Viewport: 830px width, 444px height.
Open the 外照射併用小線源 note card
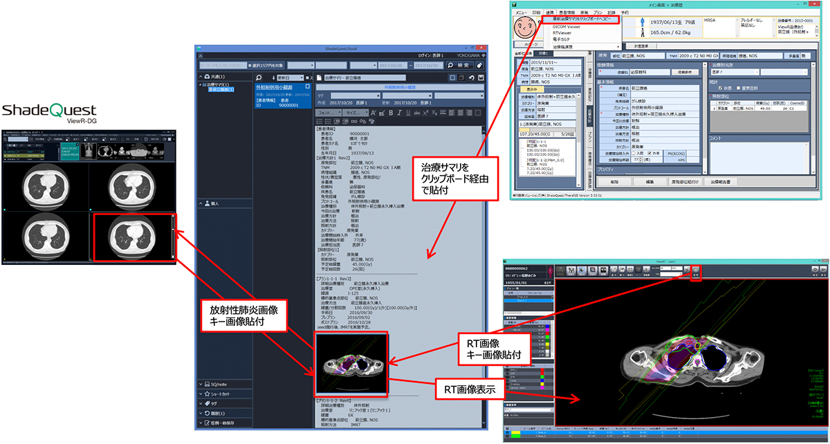[283, 96]
